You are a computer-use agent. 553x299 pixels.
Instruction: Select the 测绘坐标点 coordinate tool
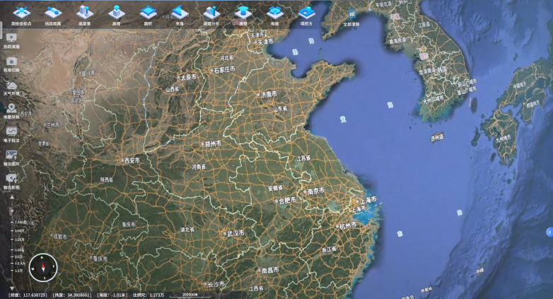click(x=20, y=12)
